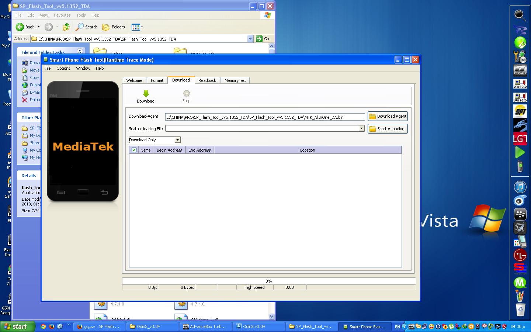
Task: Open Flash Tool's Help menu
Action: pos(100,68)
